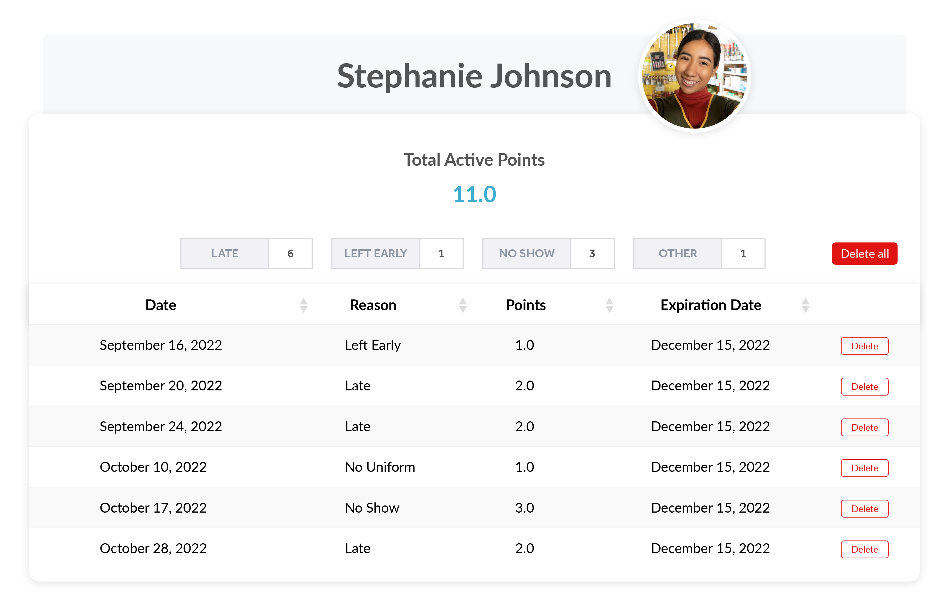The image size is (949, 603).
Task: Delete the September 24, 2022 entry
Action: click(x=865, y=427)
